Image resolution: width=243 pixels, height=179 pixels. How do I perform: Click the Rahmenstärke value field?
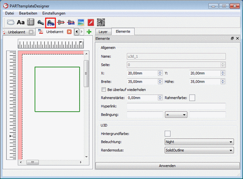tap(143, 98)
